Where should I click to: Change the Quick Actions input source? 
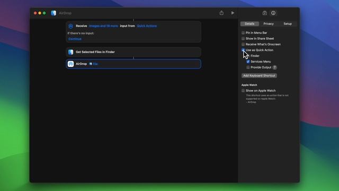pyautogui.click(x=147, y=26)
